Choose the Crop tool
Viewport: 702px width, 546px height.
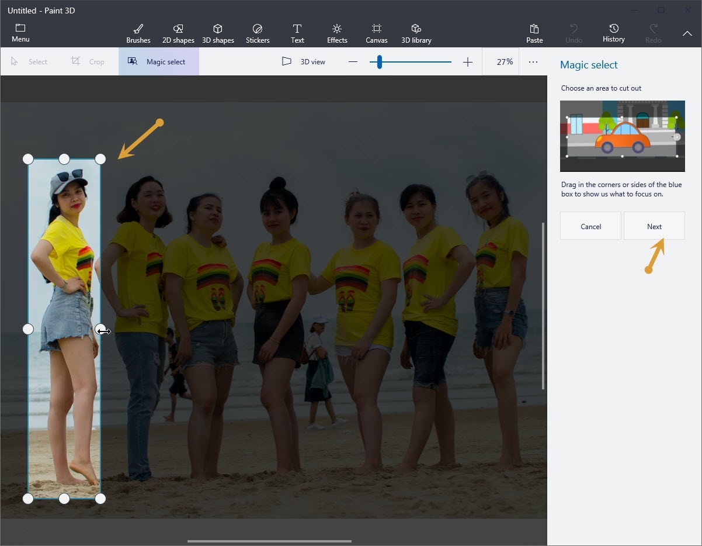88,61
